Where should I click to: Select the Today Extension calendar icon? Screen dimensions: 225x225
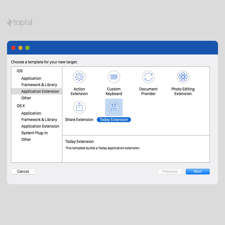114,107
